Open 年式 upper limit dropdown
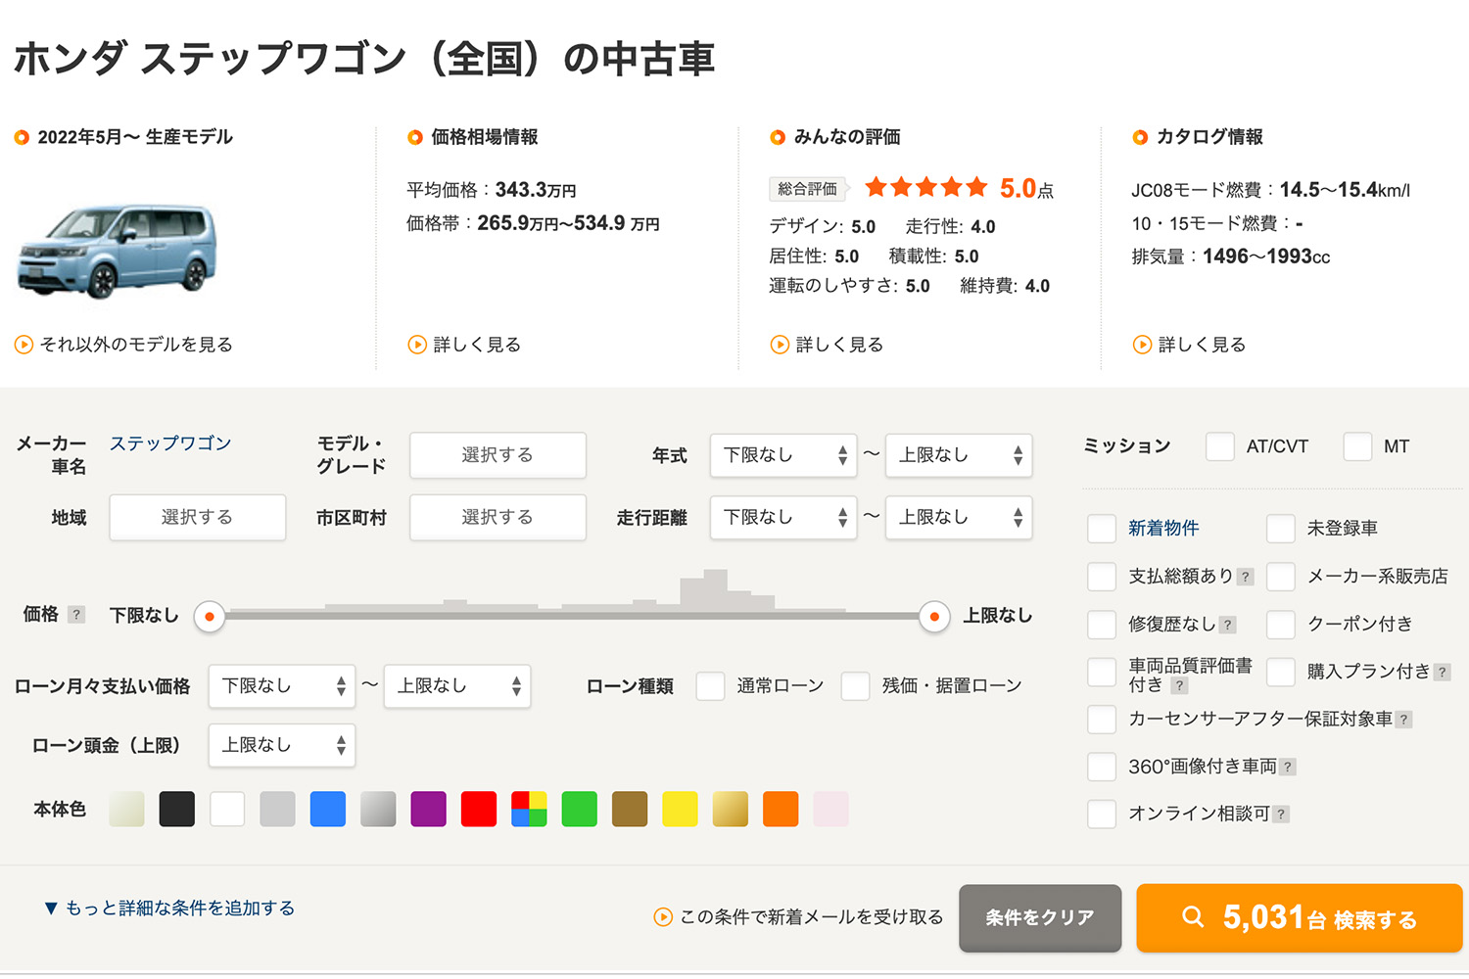Image resolution: width=1469 pixels, height=979 pixels. pos(959,455)
